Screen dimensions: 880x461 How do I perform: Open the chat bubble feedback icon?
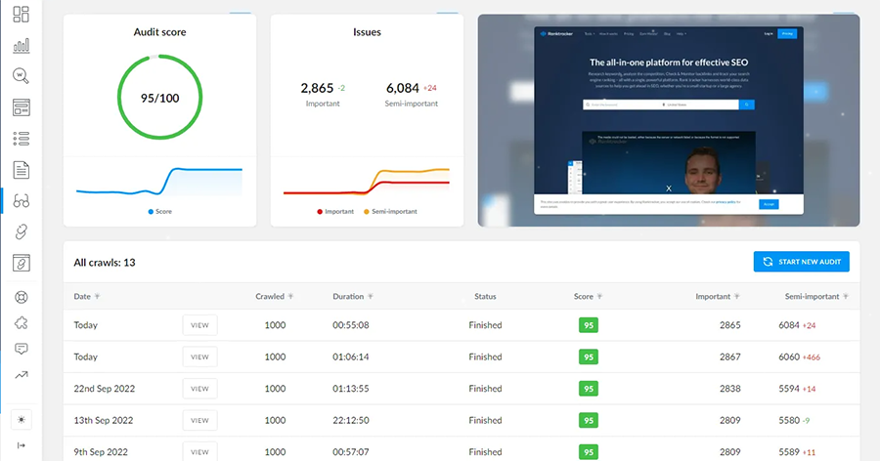[21, 349]
